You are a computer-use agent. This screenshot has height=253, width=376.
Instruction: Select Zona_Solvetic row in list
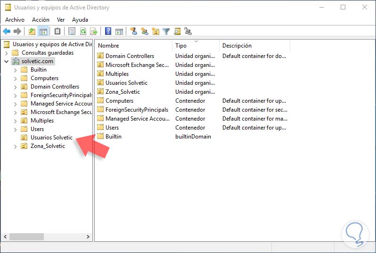pos(123,91)
